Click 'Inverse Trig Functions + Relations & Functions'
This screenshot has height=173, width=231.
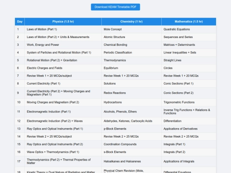point(189,111)
